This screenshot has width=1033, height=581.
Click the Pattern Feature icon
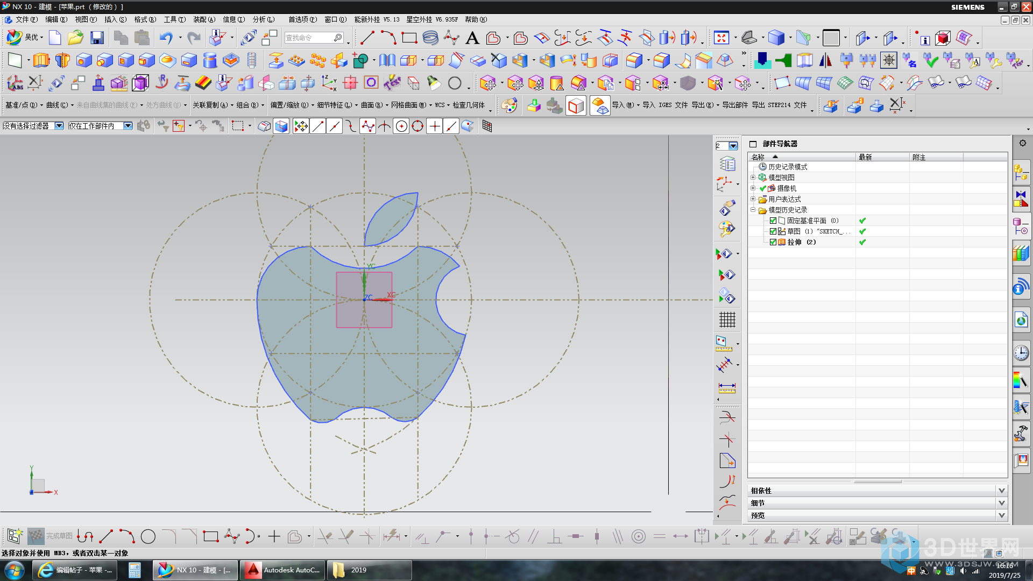(296, 60)
